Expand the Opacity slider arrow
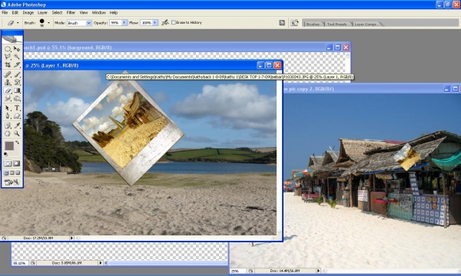The image size is (461, 276). click(x=124, y=22)
